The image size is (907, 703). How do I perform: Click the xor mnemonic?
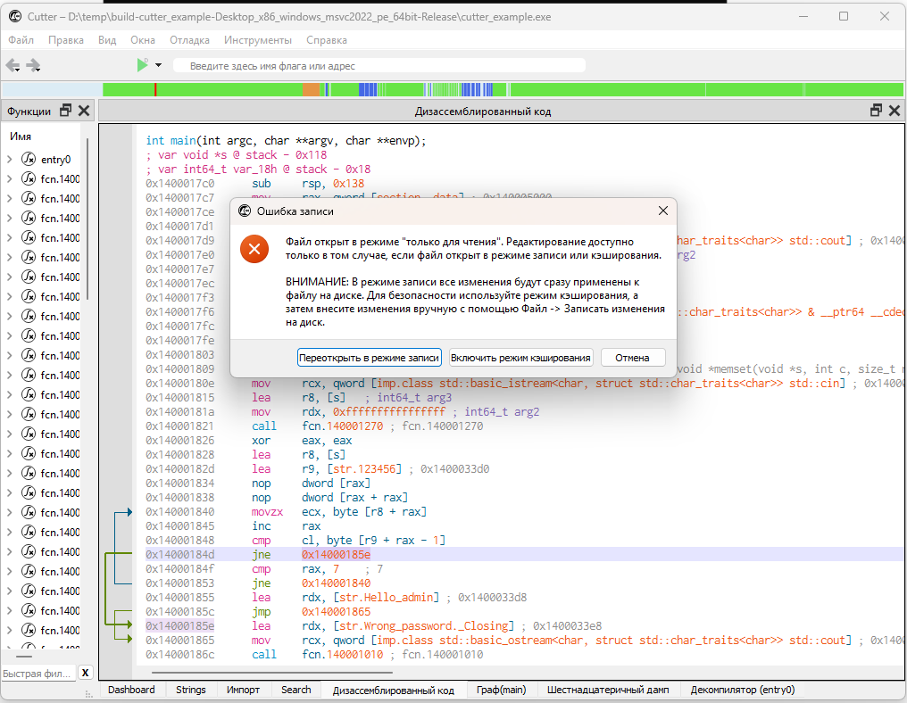261,441
